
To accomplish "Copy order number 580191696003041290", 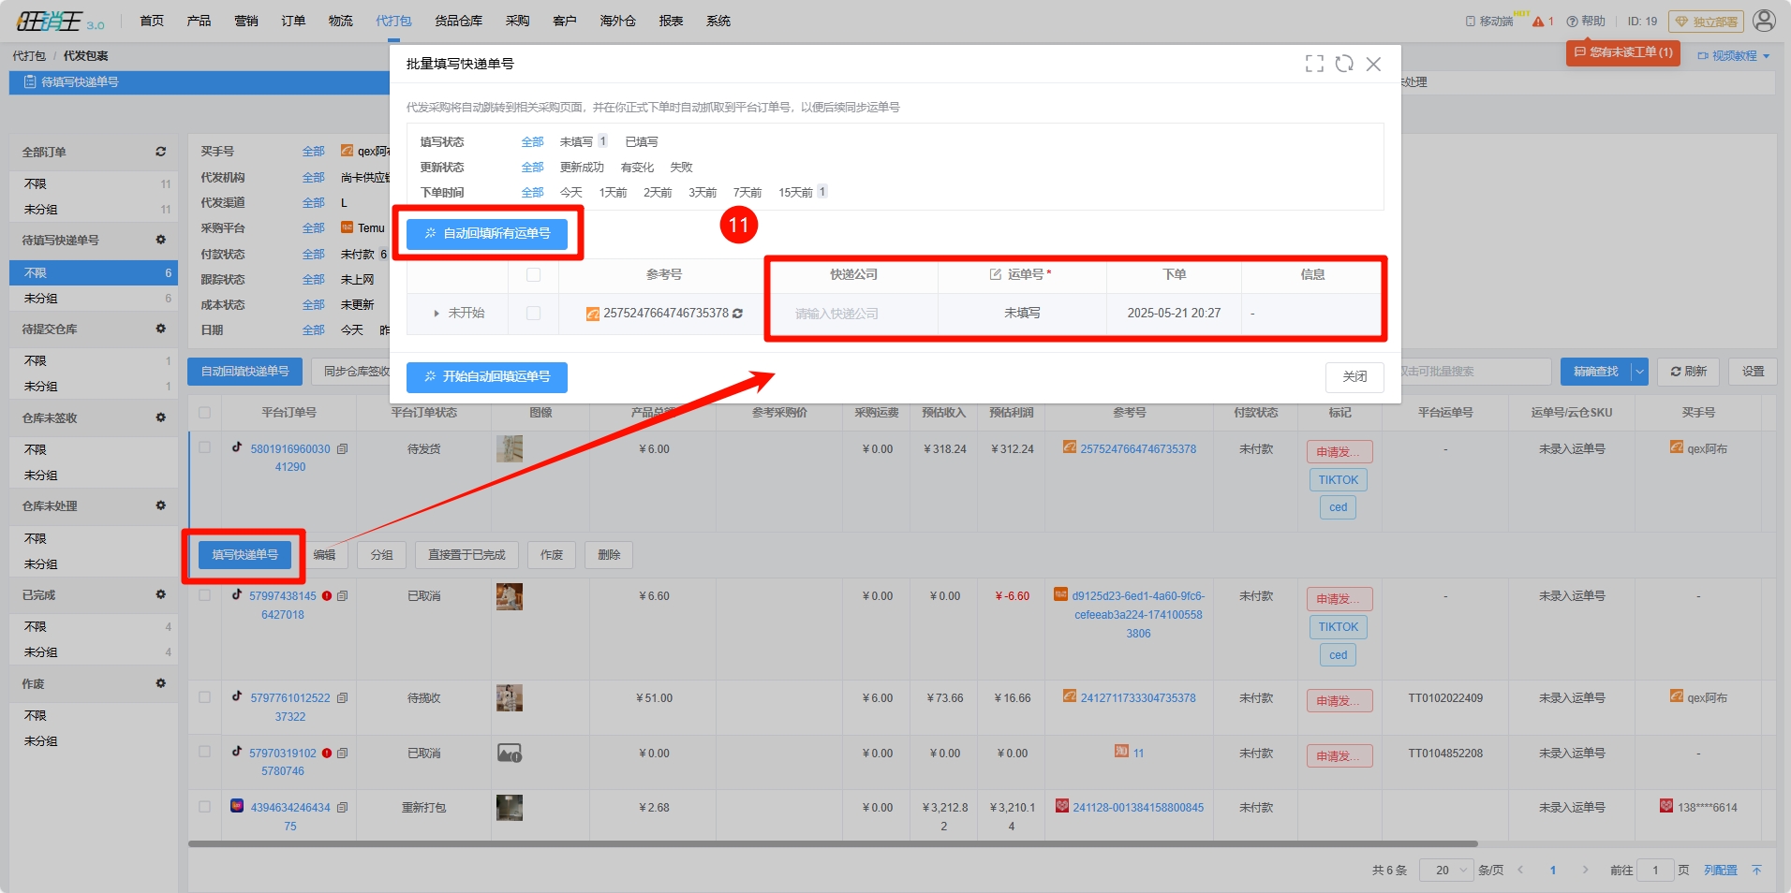I will (343, 449).
